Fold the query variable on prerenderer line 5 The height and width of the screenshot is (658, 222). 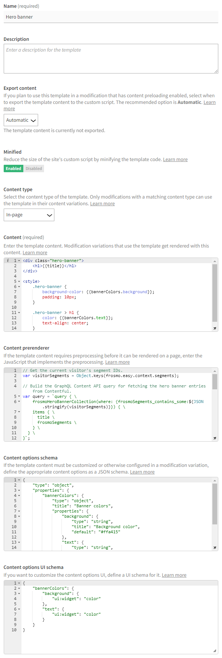[19, 396]
